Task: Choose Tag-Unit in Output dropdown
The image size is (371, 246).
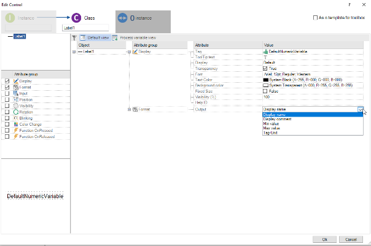Action: [x=313, y=133]
